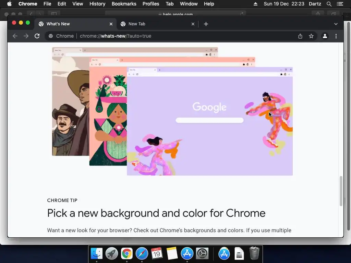Open Notes from the dock
The height and width of the screenshot is (263, 351).
pyautogui.click(x=172, y=254)
